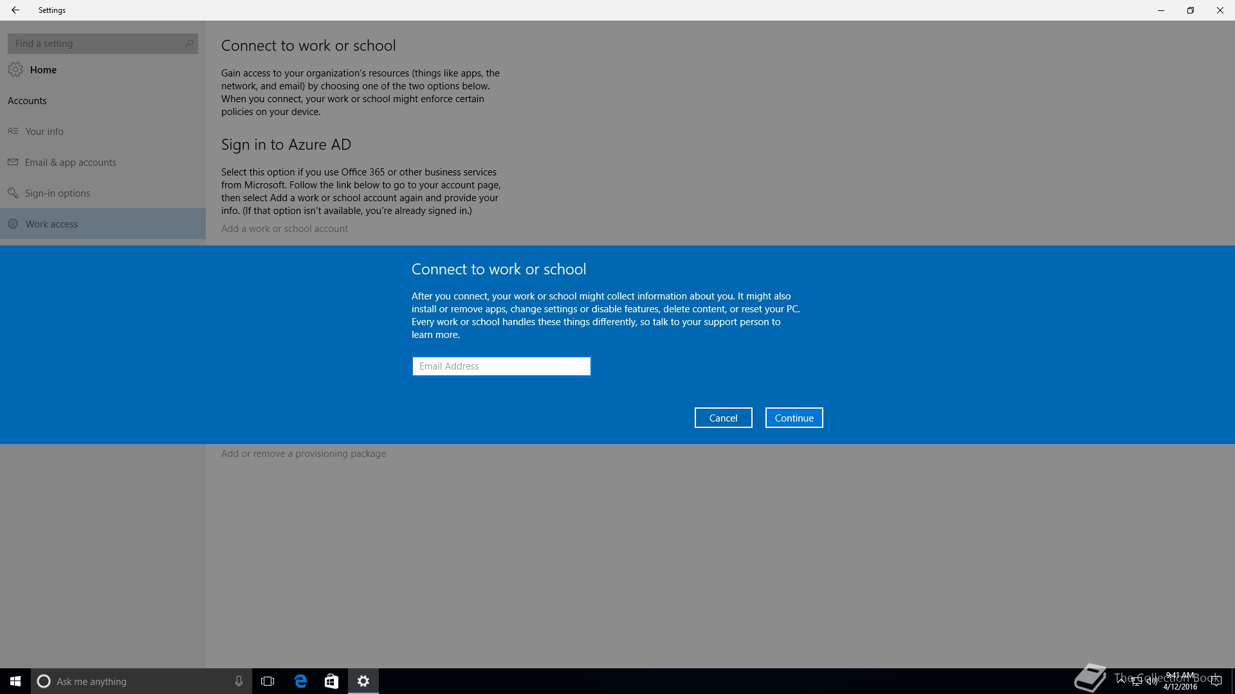Click the Home gear icon
The width and height of the screenshot is (1235, 694).
point(15,69)
